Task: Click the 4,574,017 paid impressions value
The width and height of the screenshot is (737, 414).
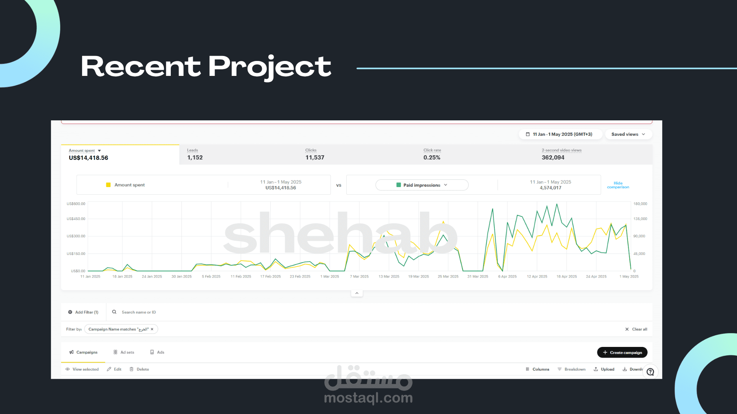Action: tap(550, 188)
